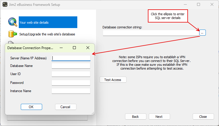This screenshot has height=126, width=219.
Task: Select the User ID input box
Action: point(71,74)
